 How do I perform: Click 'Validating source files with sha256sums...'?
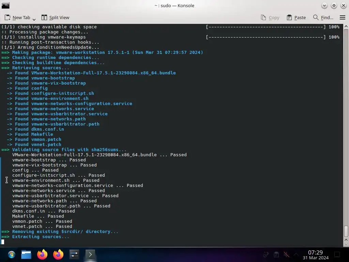tap(69, 150)
